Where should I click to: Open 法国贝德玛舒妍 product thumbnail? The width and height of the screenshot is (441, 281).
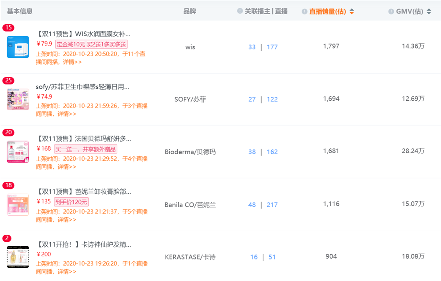[18, 152]
